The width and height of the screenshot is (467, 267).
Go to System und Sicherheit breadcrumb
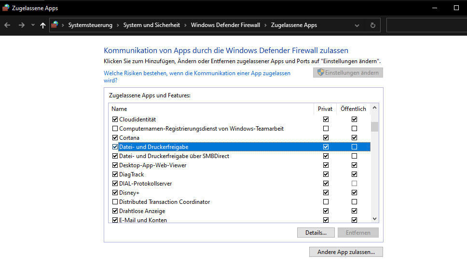coord(151,25)
